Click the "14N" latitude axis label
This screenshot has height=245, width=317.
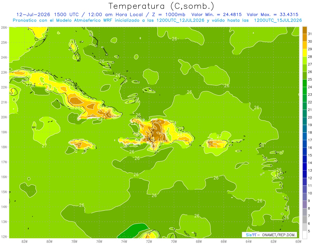pos(4,207)
